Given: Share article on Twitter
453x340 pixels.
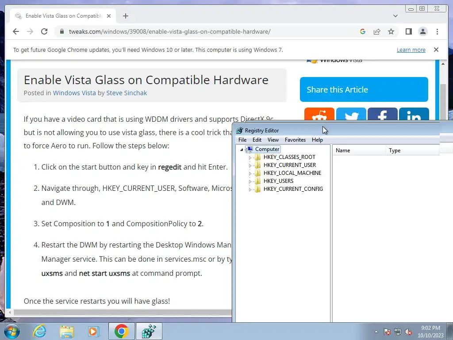Looking at the screenshot, I should click(351, 114).
